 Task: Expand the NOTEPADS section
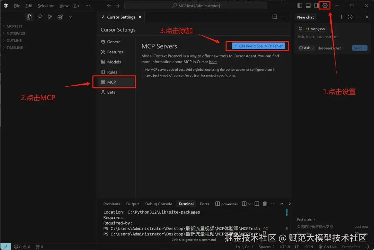16,33
